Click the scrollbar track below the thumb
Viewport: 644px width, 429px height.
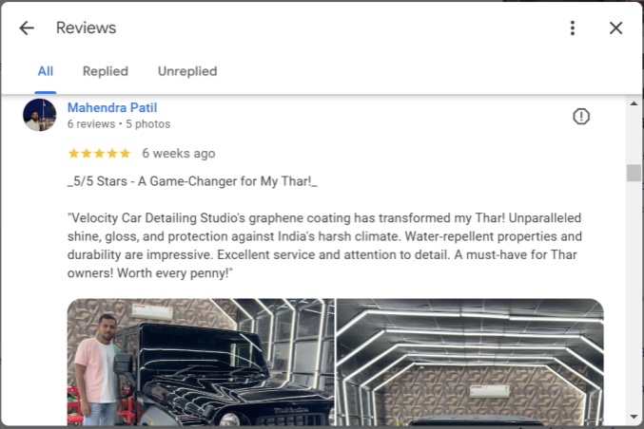(634, 295)
